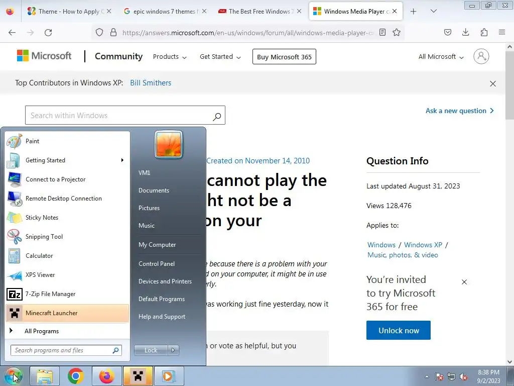Open Save to Pocket

point(448,32)
